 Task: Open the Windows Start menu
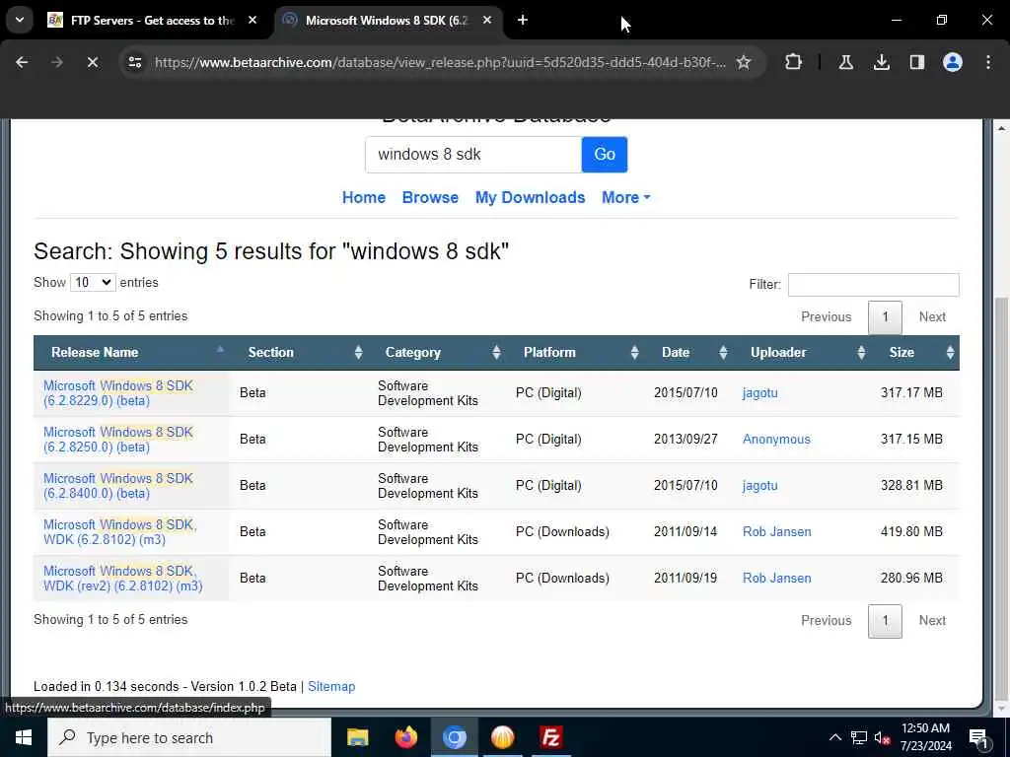pyautogui.click(x=24, y=737)
